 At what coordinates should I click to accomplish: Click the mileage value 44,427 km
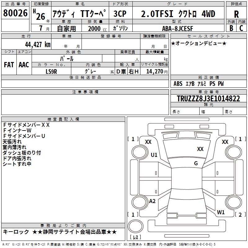coord(38,45)
